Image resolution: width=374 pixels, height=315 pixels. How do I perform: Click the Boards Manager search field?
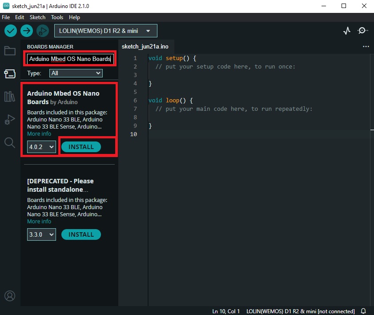pos(70,59)
